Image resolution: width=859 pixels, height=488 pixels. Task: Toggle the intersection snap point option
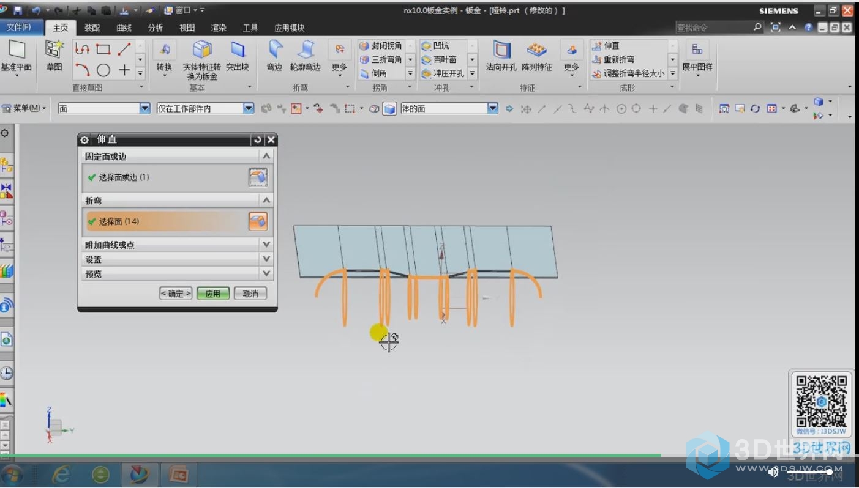[x=604, y=108]
